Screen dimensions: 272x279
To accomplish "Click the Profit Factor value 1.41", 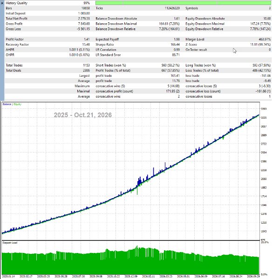I will click(x=87, y=40).
